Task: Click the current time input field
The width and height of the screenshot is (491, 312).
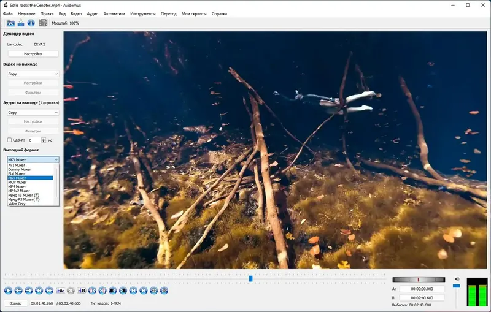Action: [x=42, y=303]
